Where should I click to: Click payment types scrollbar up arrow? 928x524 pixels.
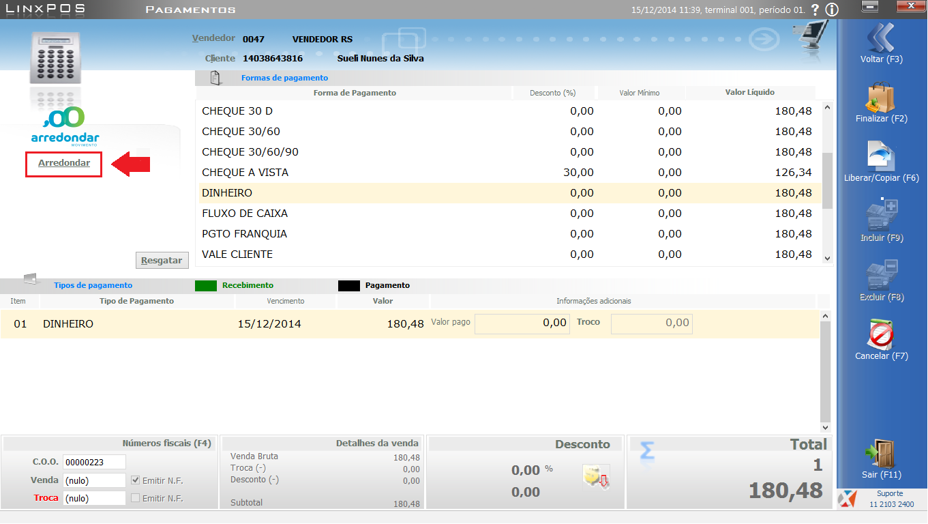(825, 317)
